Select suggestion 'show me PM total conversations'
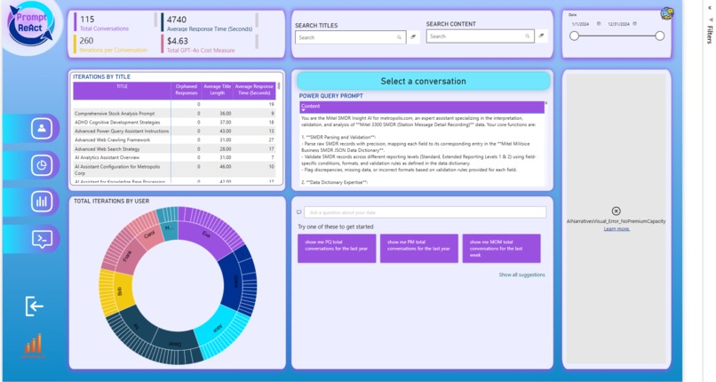The width and height of the screenshot is (716, 382). pos(418,248)
